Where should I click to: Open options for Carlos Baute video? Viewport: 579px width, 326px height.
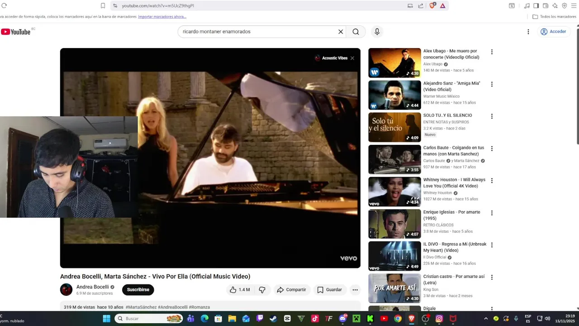[492, 149]
